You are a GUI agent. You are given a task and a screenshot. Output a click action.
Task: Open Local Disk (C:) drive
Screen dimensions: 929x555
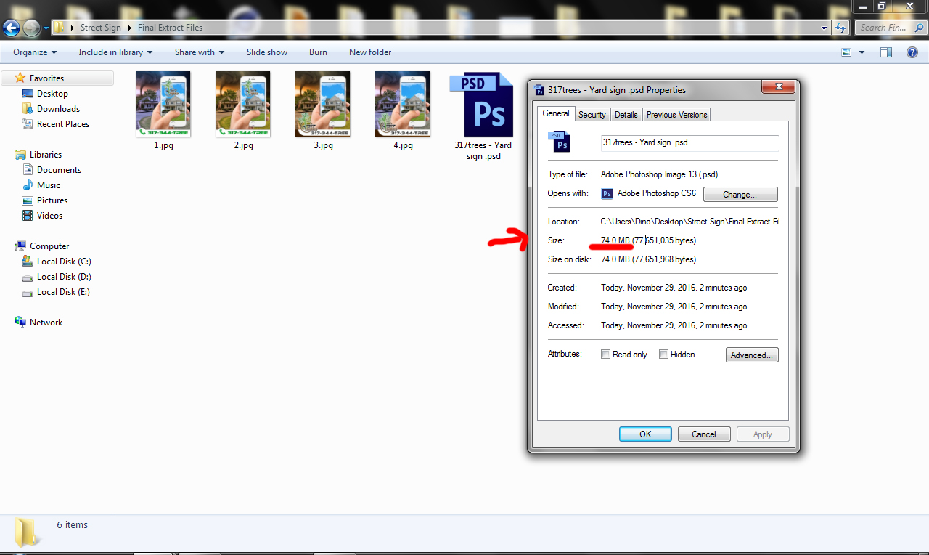(64, 262)
